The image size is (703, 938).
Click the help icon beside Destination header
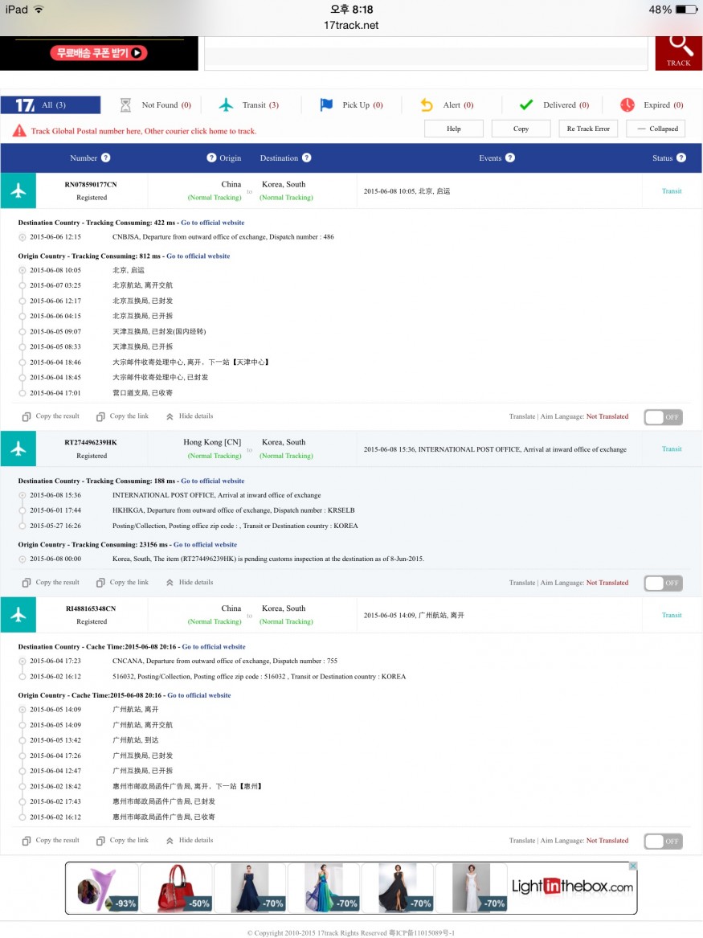tap(306, 158)
